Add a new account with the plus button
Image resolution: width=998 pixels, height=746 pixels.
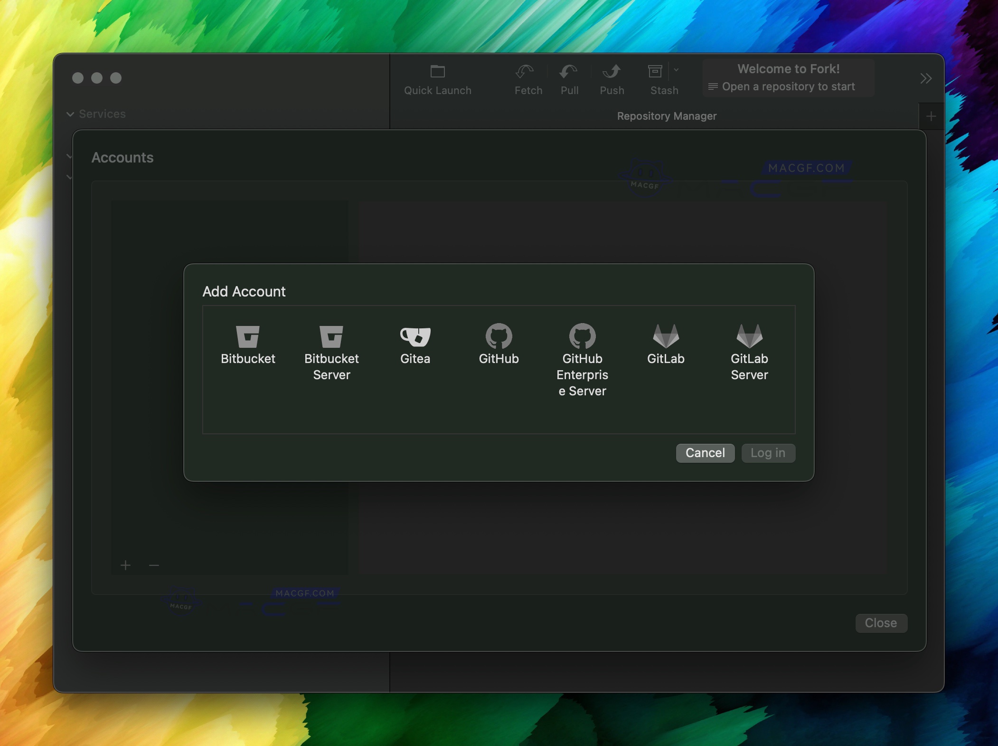tap(125, 565)
